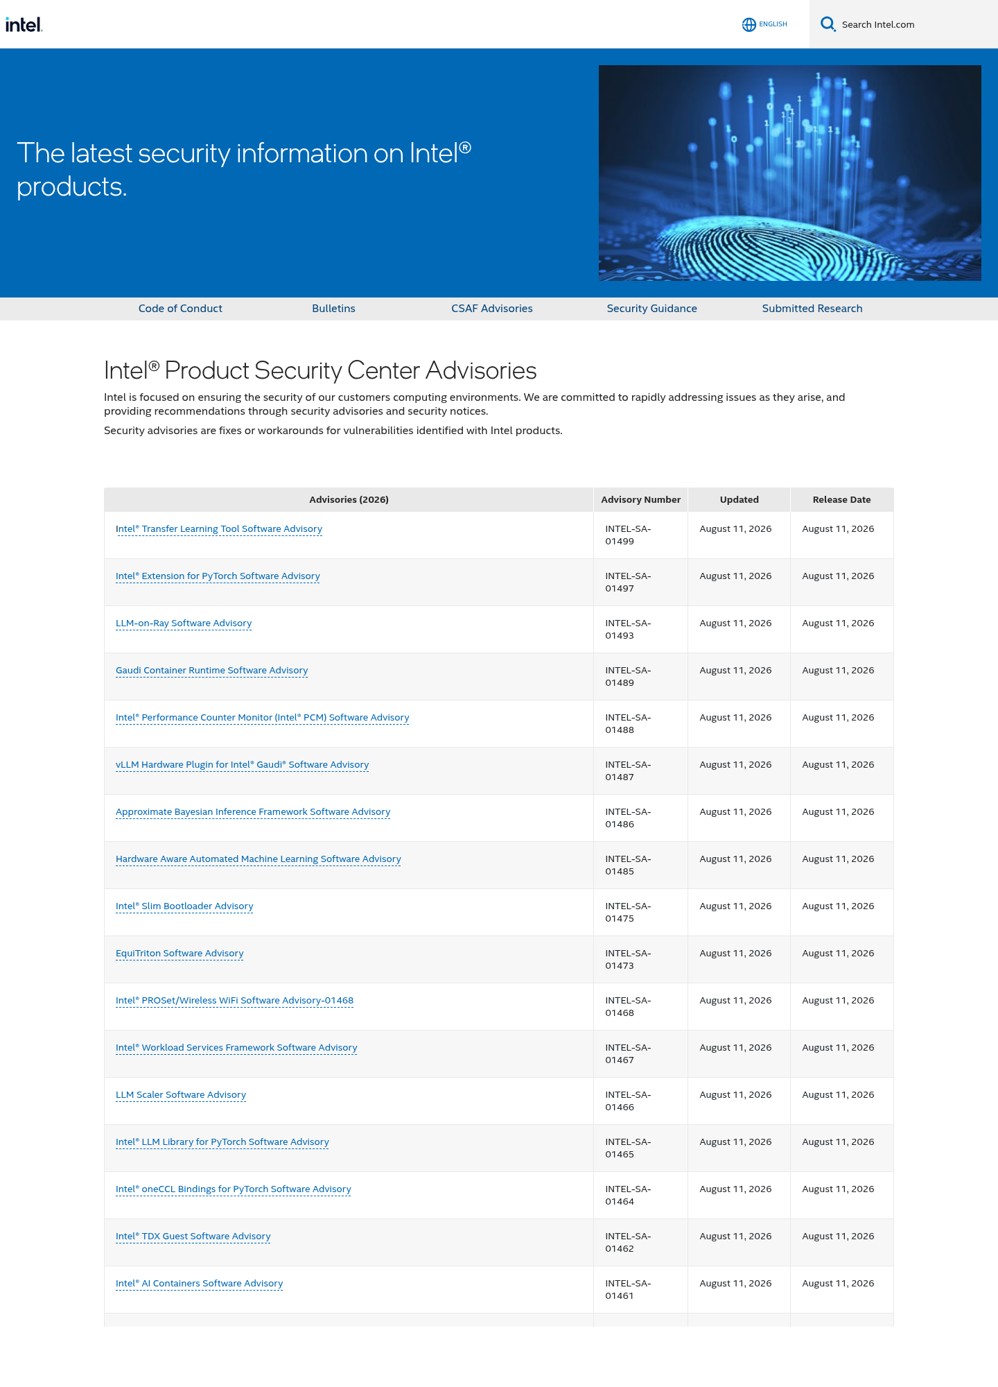Open the Security Guidance tab

[651, 309]
